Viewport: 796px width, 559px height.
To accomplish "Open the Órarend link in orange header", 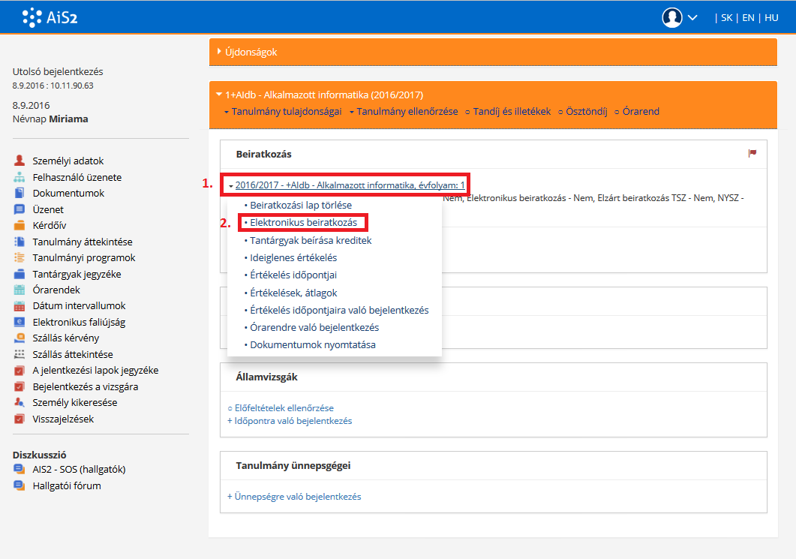I will [x=640, y=112].
